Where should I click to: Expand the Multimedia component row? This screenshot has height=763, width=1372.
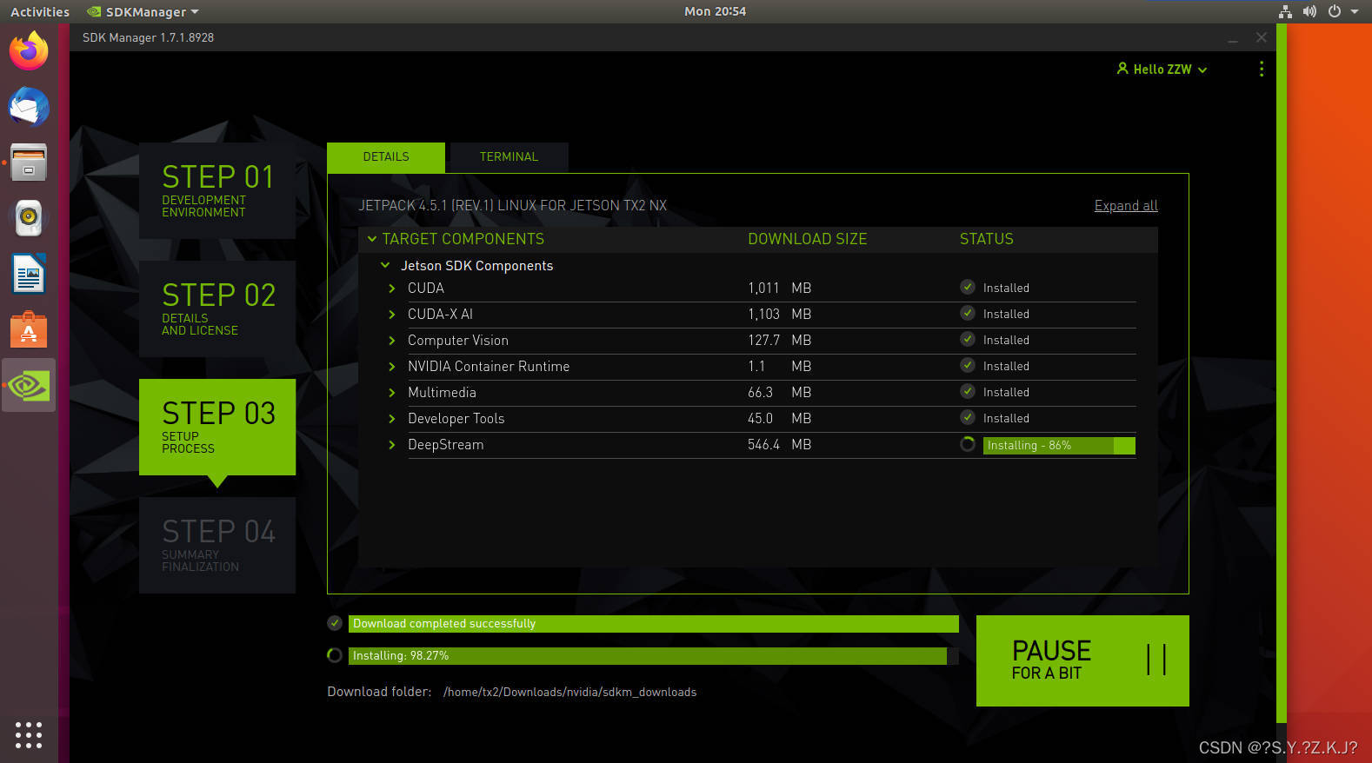point(392,392)
